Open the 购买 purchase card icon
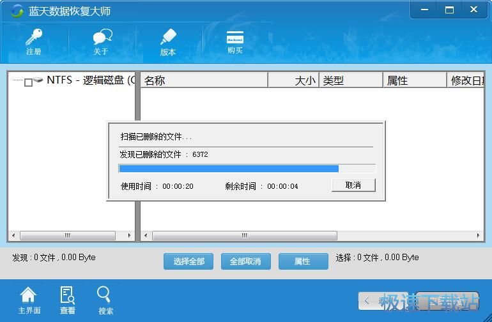 235,42
